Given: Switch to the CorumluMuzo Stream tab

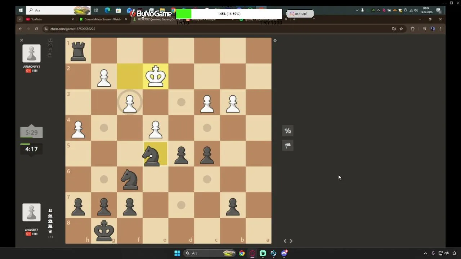Looking at the screenshot, I should 103,19.
